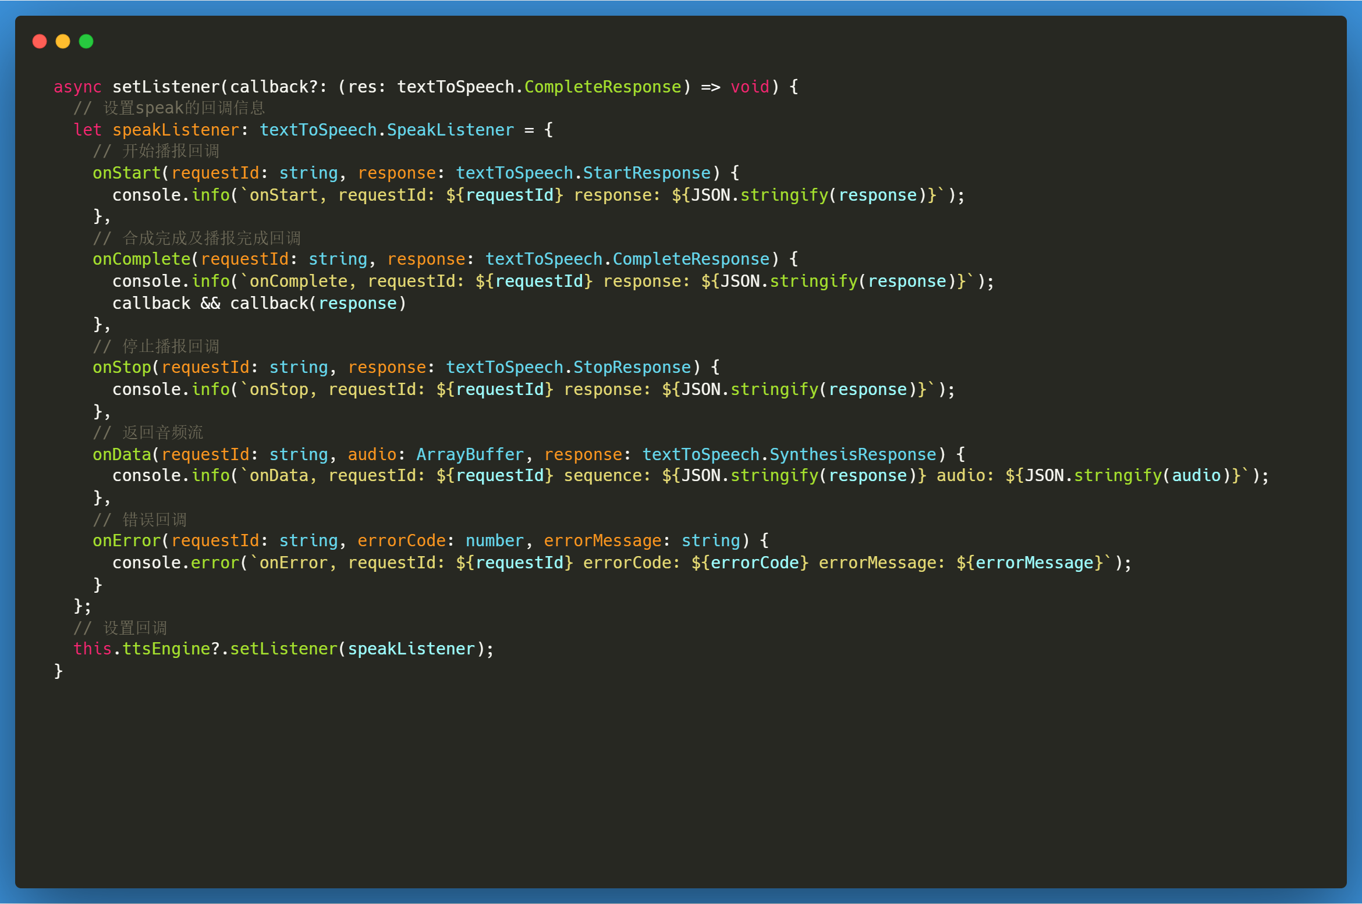The width and height of the screenshot is (1362, 904).
Task: Click the onComplete method name
Action: tap(141, 259)
